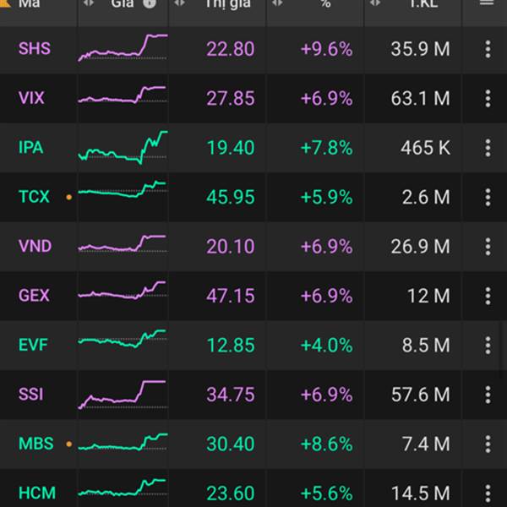Click the more options dots on IPA row
The image size is (507, 507).
pos(488,148)
